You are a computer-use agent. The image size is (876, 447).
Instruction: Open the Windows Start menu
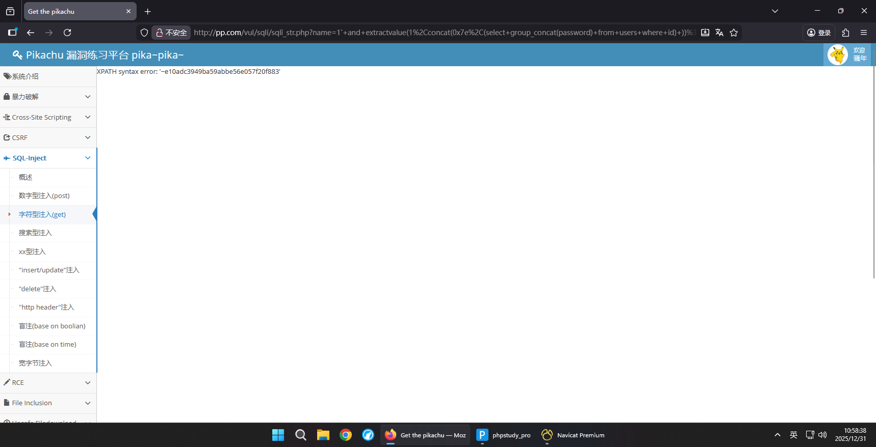278,435
